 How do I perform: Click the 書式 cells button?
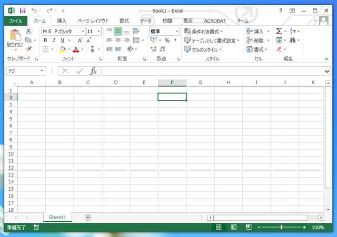click(257, 49)
